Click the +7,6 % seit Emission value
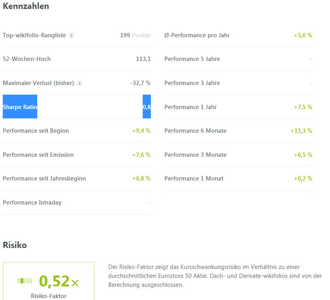330x300 pixels. [141, 155]
